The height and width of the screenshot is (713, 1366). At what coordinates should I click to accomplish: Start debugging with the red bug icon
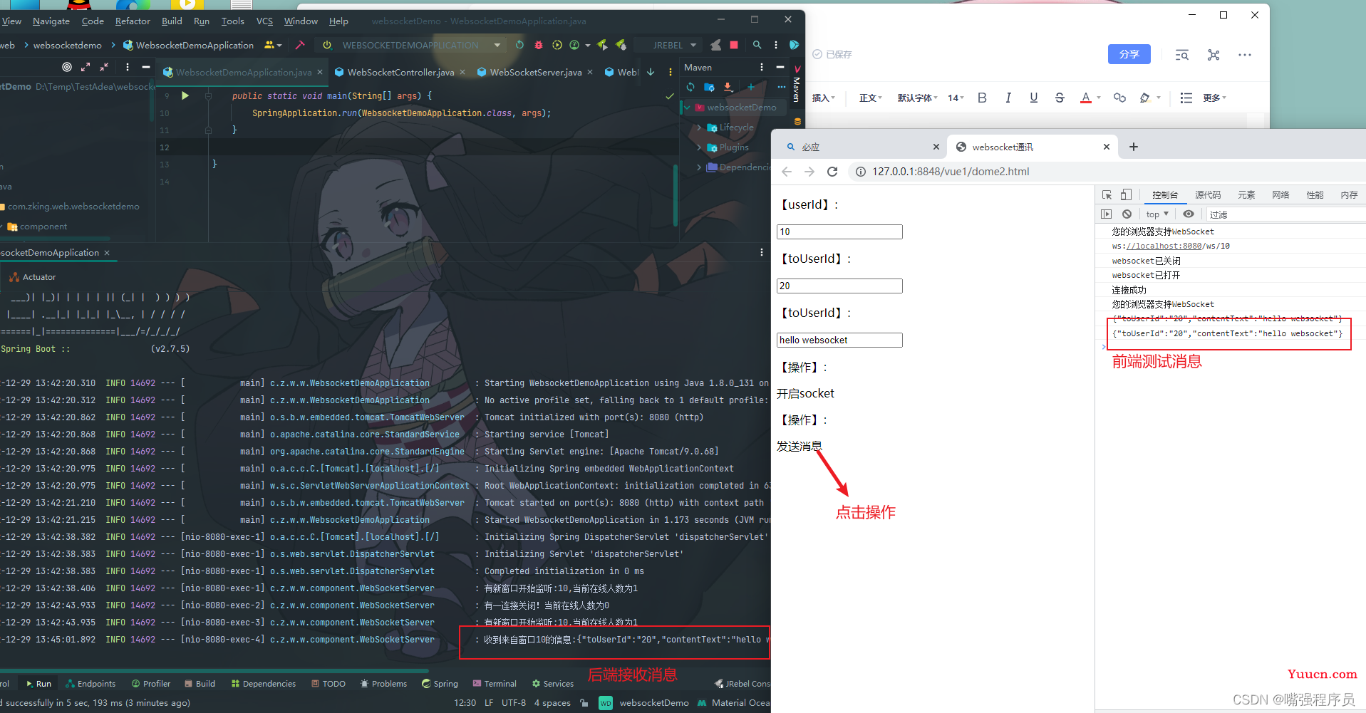[539, 45]
